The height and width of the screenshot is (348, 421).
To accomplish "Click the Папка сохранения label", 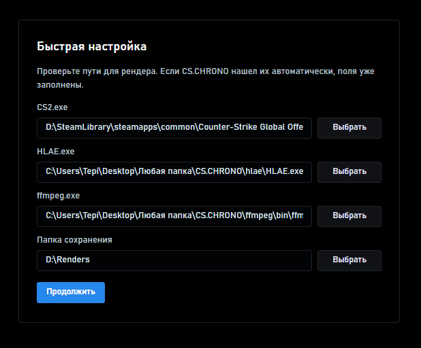I will click(74, 240).
